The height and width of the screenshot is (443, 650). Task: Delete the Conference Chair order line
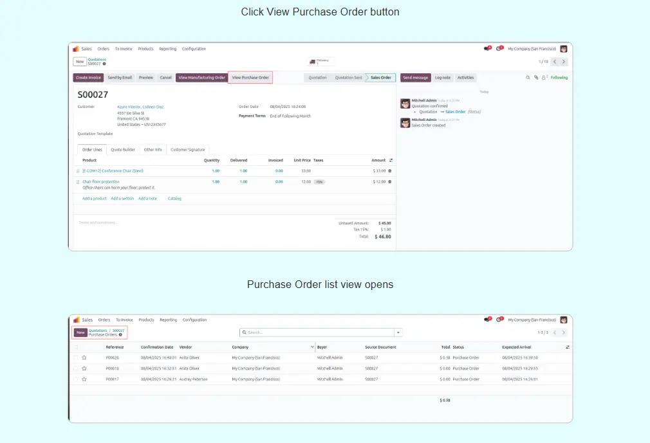point(389,171)
